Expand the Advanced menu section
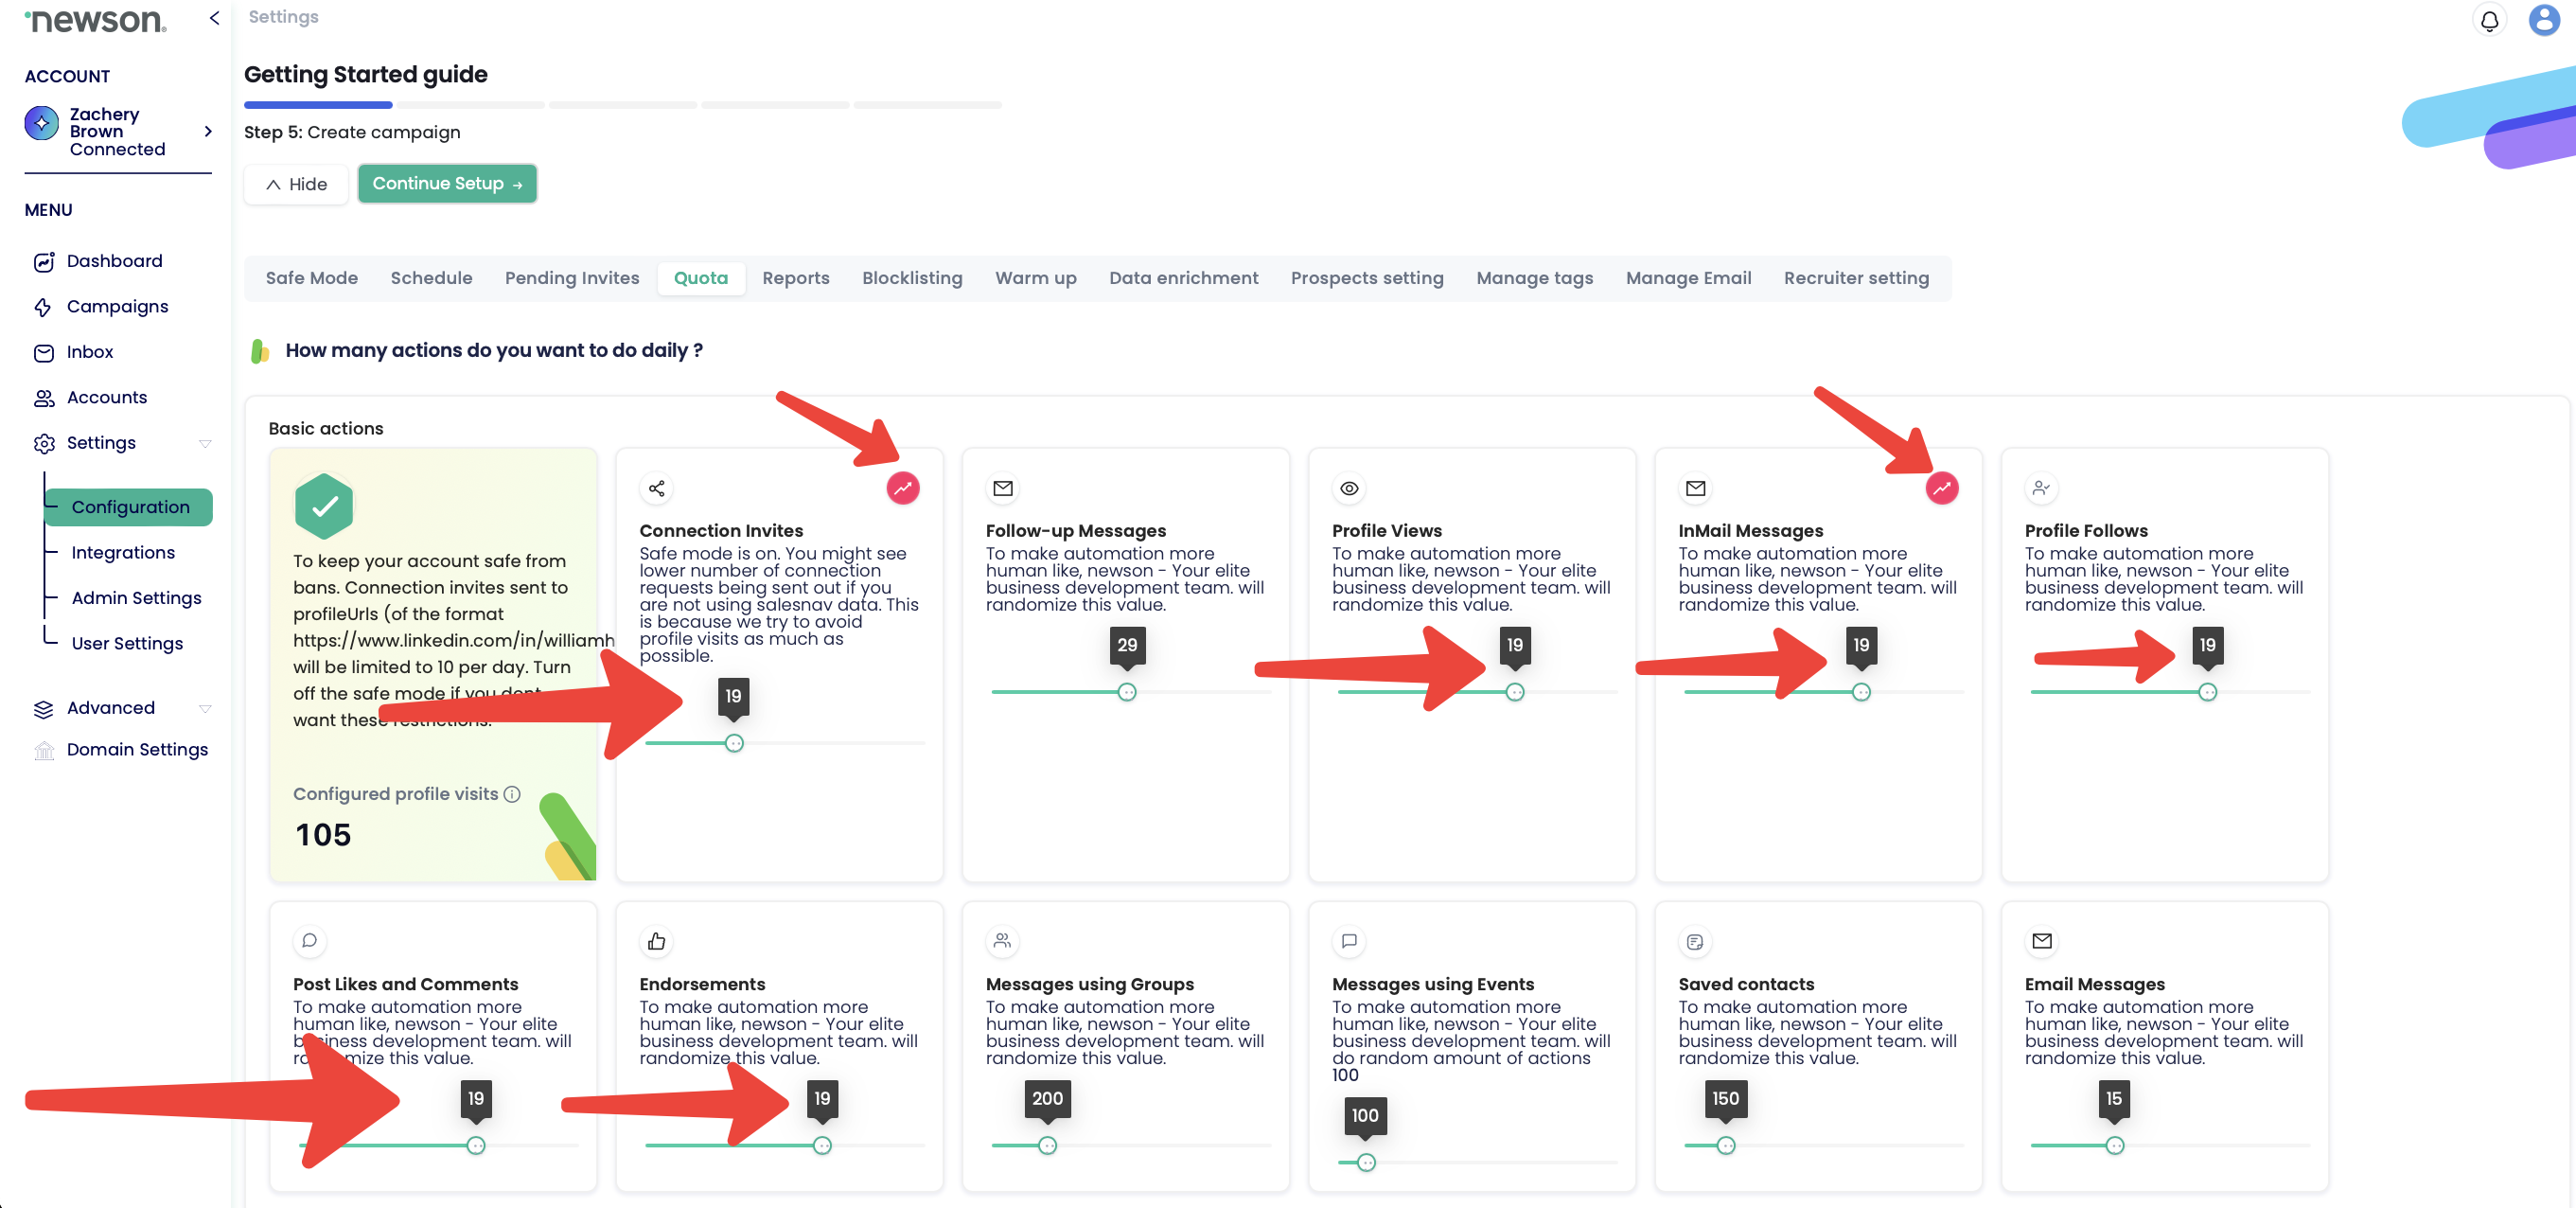The image size is (2576, 1208). point(205,708)
